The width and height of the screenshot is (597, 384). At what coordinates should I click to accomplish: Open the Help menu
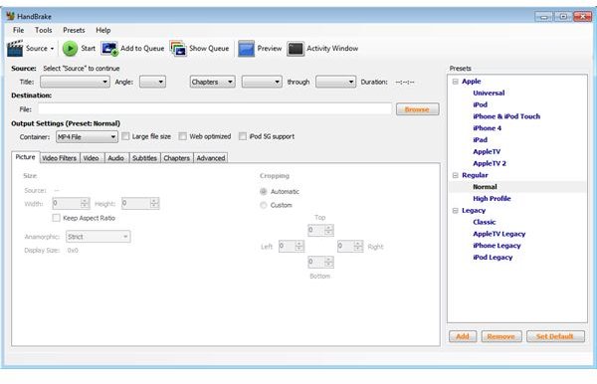103,30
